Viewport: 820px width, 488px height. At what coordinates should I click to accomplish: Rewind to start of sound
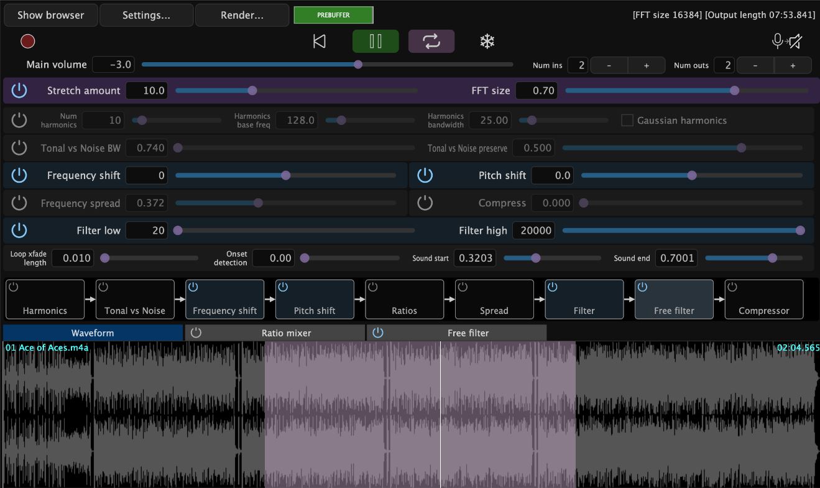(x=319, y=41)
